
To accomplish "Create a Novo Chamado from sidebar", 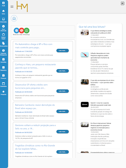I will [3, 28].
